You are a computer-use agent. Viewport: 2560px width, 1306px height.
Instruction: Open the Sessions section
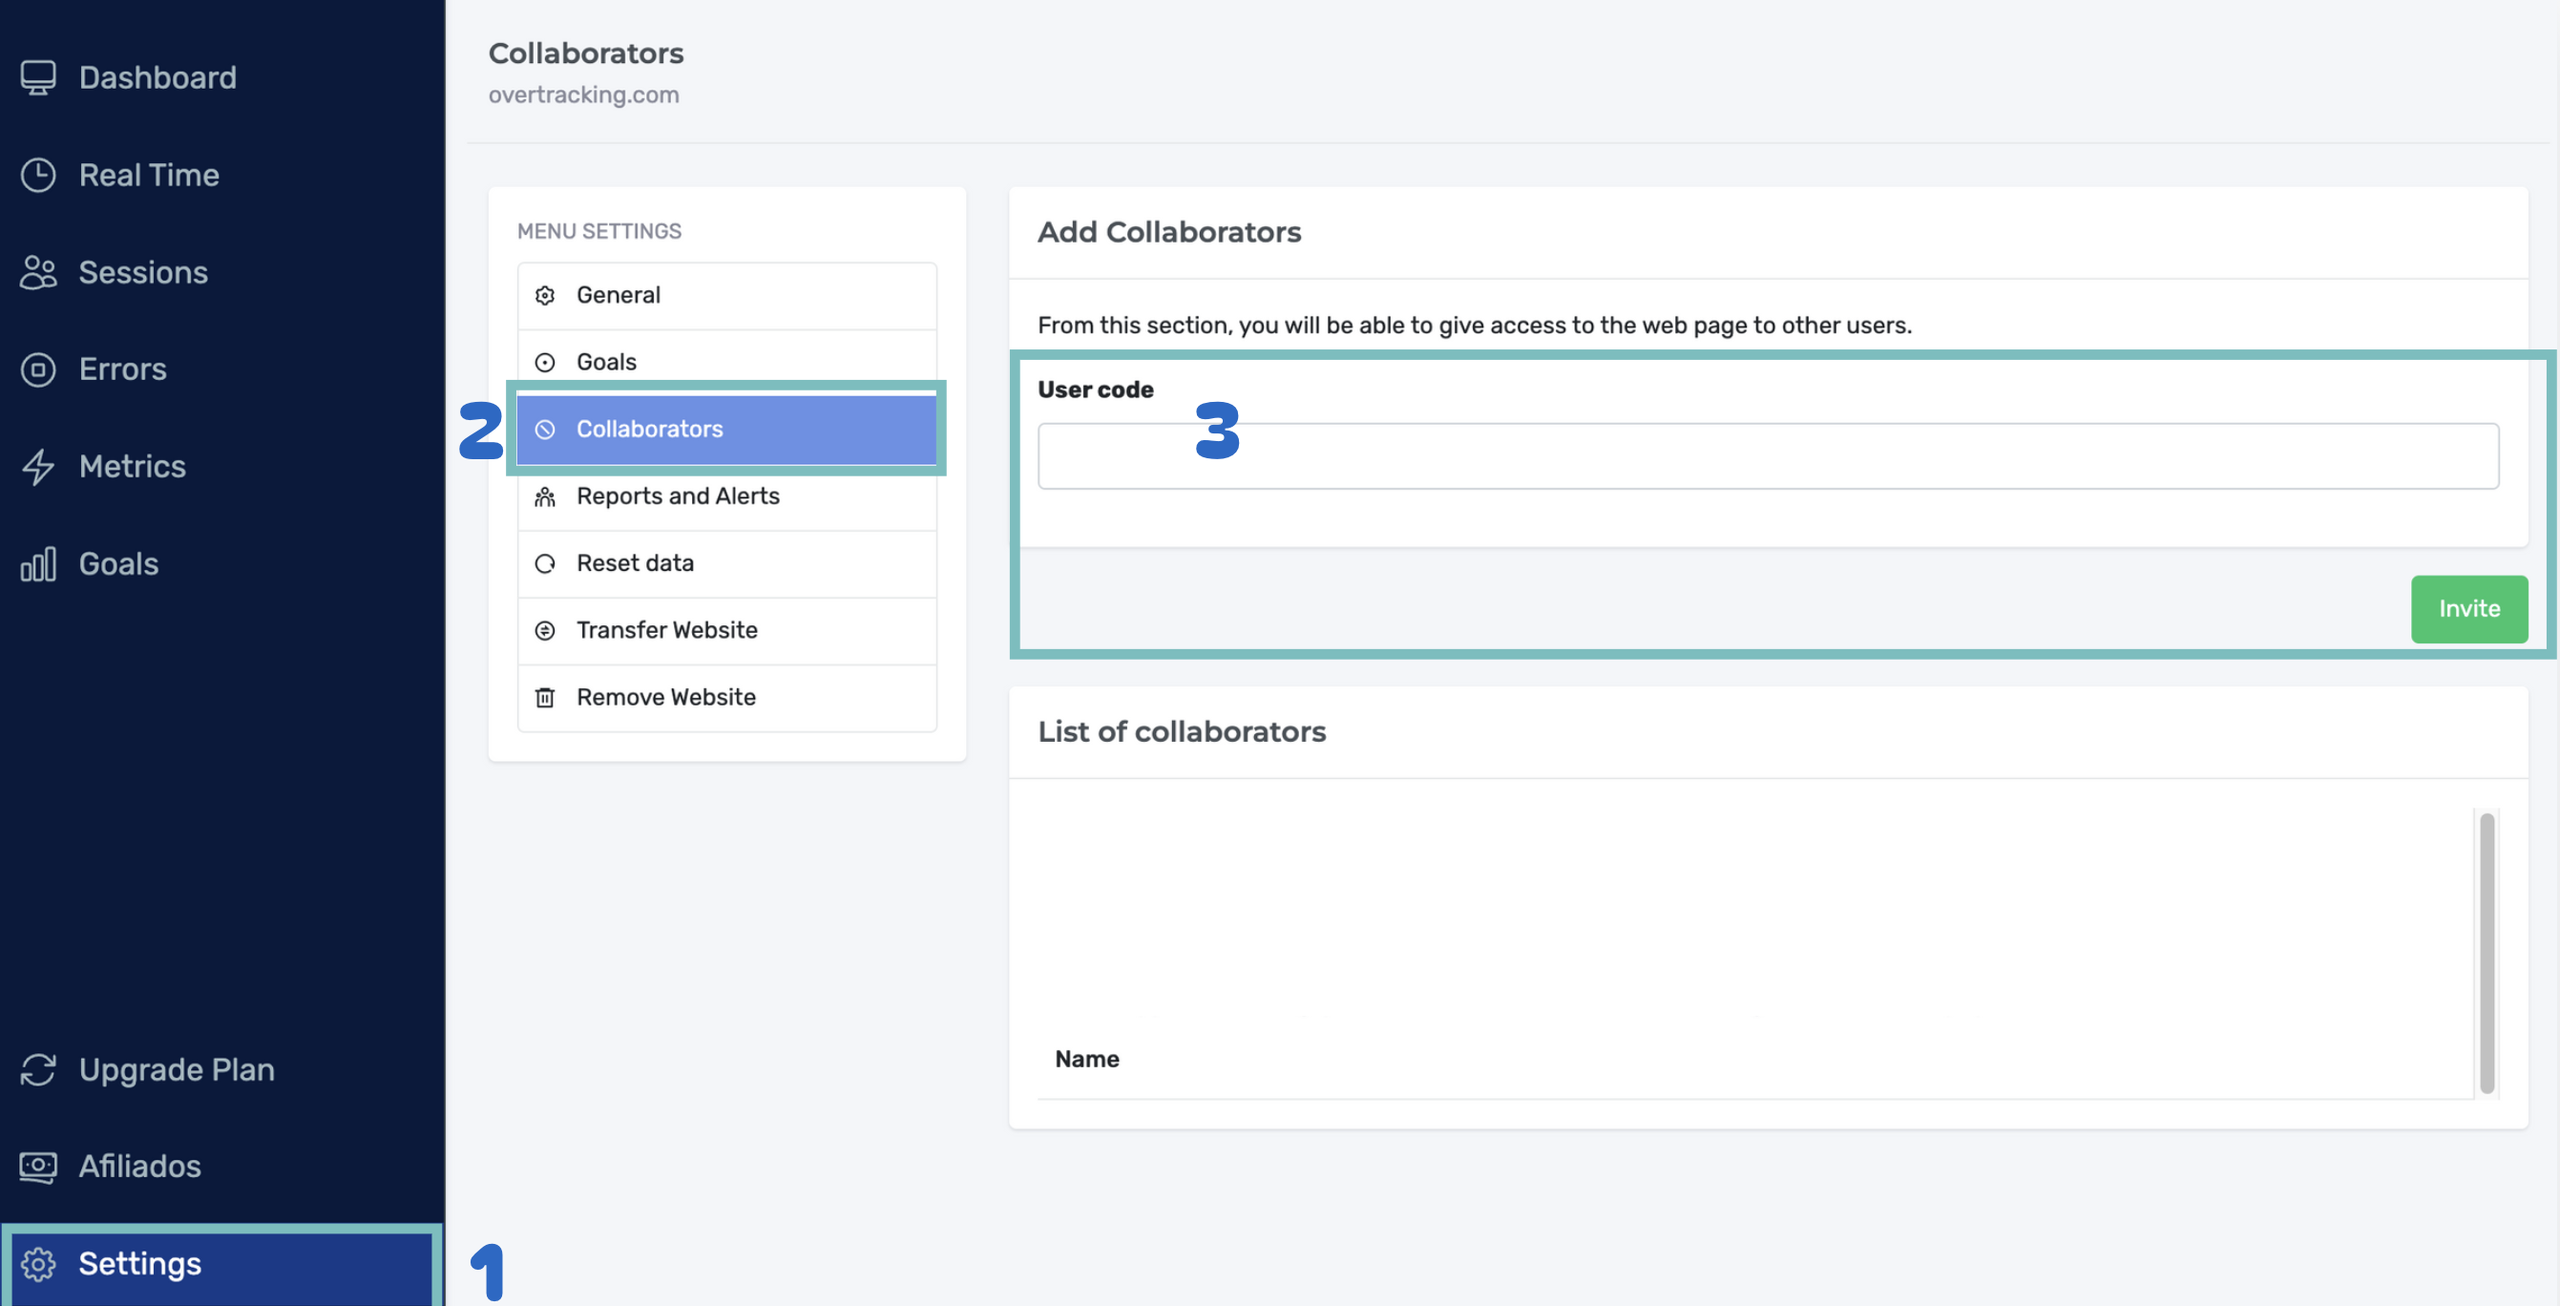(143, 272)
